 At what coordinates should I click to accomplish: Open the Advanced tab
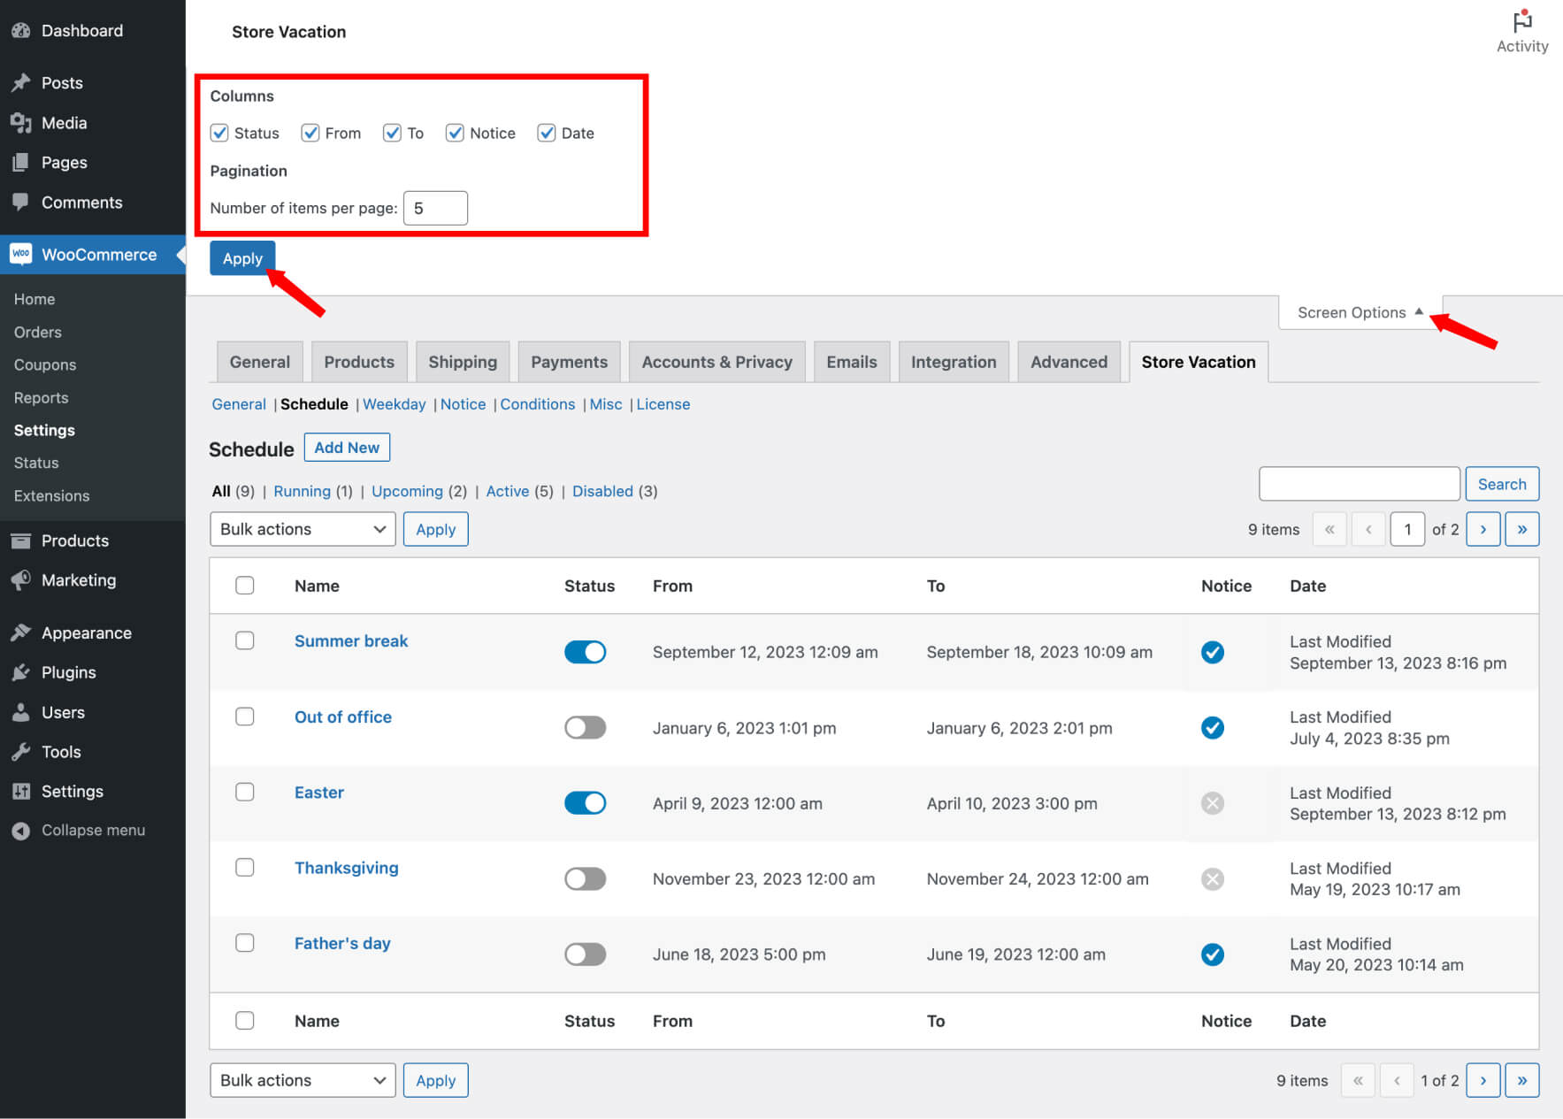pyautogui.click(x=1069, y=362)
